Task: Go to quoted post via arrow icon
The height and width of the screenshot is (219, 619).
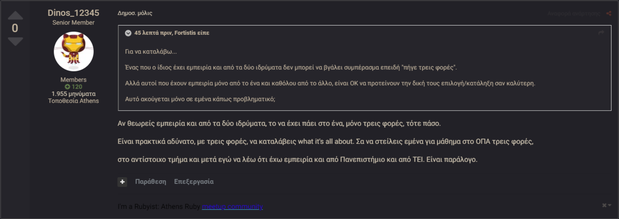Action: 601,32
